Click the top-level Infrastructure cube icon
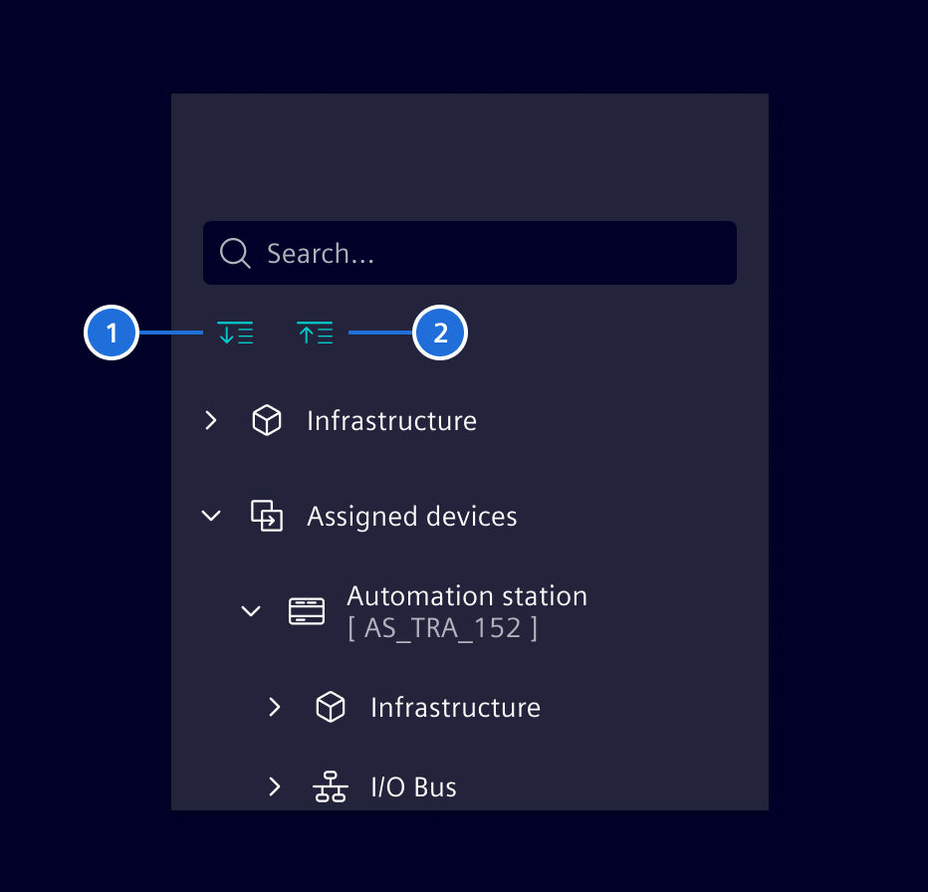928x892 pixels. (x=267, y=421)
